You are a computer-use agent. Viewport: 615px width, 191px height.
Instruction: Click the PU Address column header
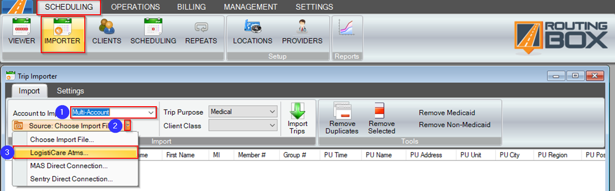(431, 155)
